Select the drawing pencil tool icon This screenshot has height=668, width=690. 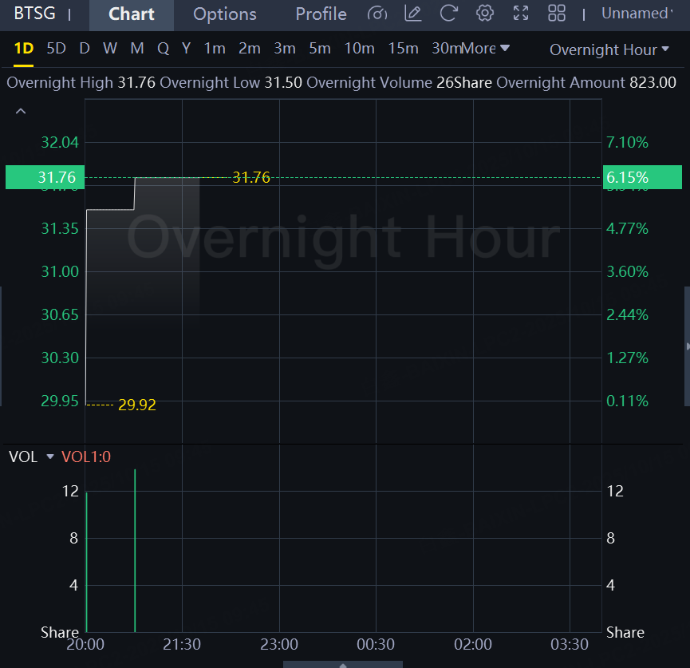[412, 14]
